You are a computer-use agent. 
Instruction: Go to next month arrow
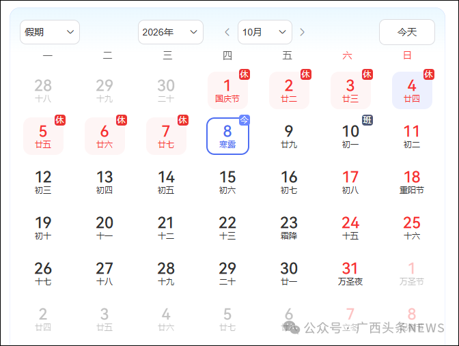pos(302,32)
